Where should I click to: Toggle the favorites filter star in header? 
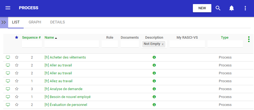tap(17, 37)
